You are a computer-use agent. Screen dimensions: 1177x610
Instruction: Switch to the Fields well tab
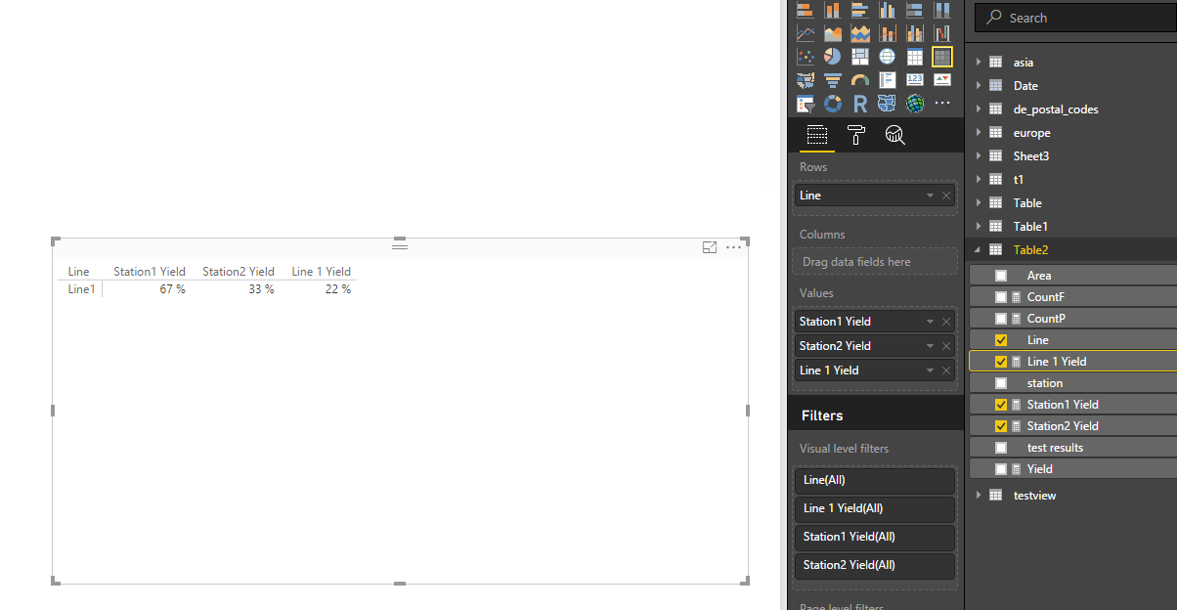click(x=817, y=135)
